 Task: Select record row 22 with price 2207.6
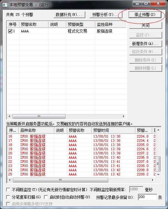point(81,162)
